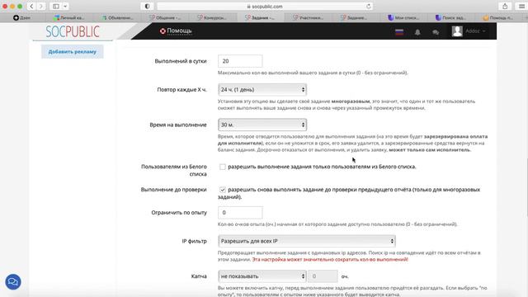Click the Добавить рекламу button

(x=73, y=51)
